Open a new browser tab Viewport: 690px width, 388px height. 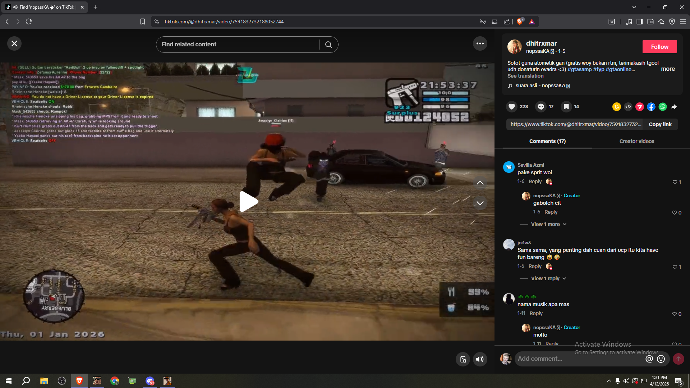click(x=96, y=7)
